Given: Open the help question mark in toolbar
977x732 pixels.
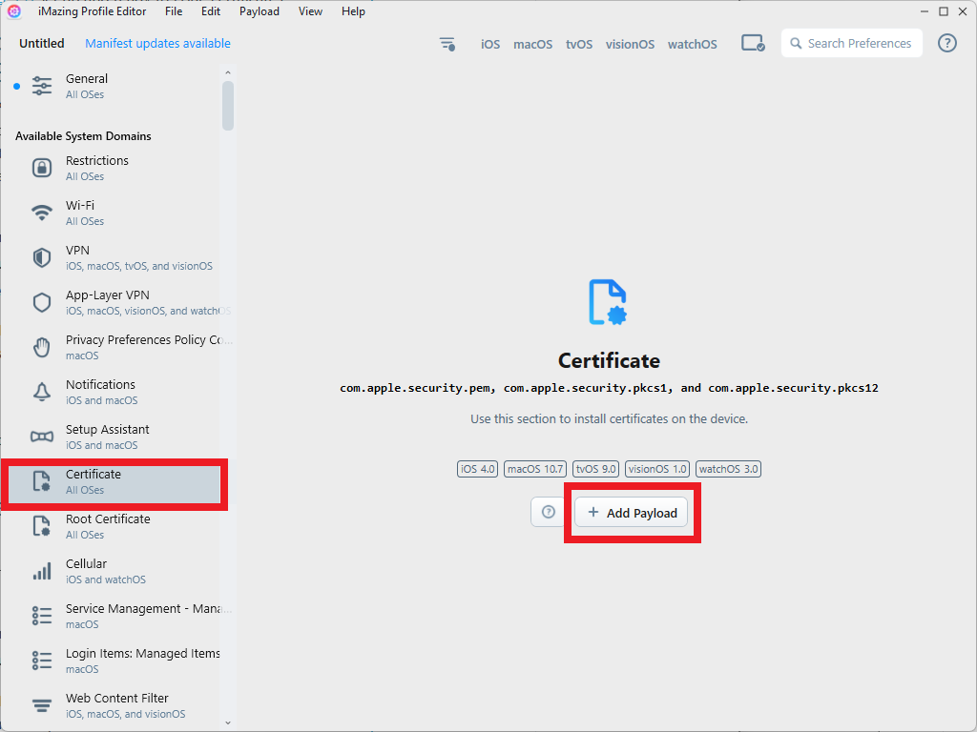Looking at the screenshot, I should [947, 43].
